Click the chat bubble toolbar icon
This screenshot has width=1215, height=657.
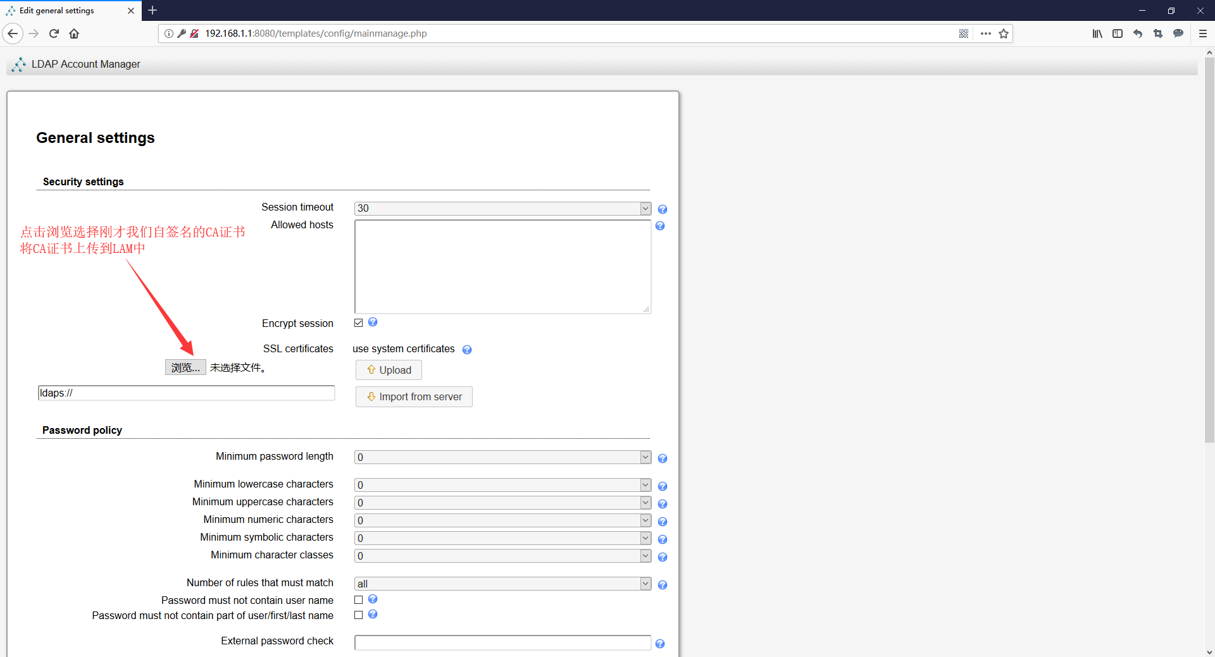coord(1178,34)
